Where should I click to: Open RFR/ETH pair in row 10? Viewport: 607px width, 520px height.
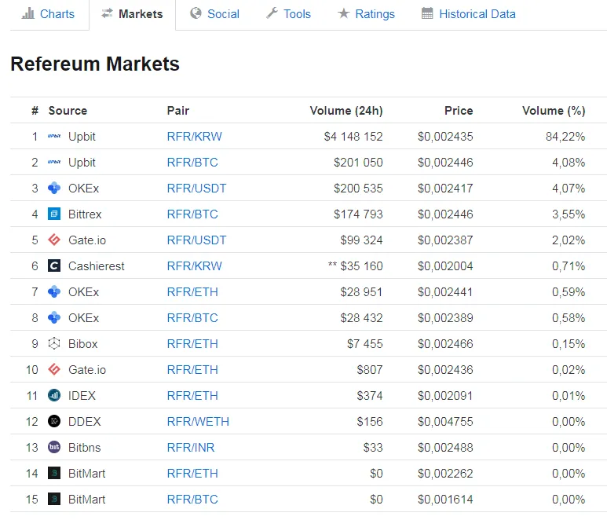[x=192, y=370]
